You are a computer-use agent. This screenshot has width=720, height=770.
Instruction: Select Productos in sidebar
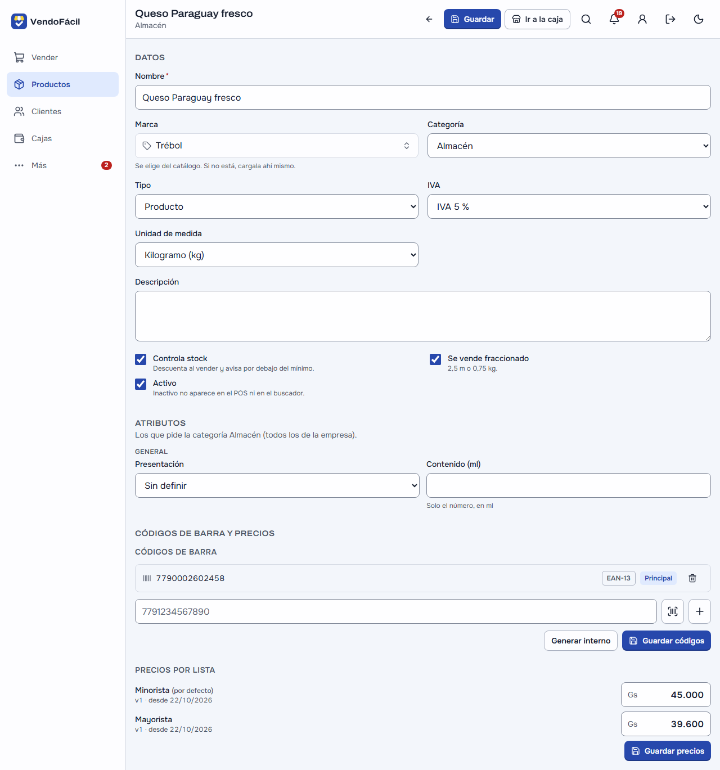pyautogui.click(x=62, y=84)
